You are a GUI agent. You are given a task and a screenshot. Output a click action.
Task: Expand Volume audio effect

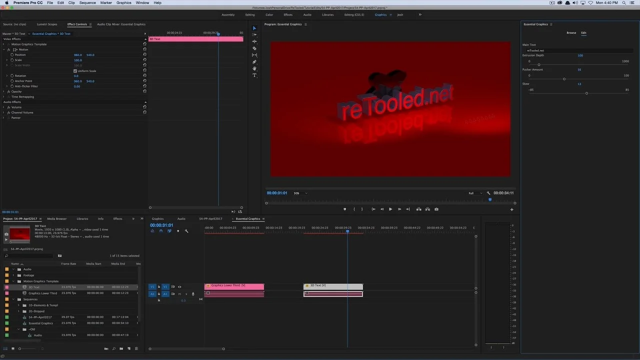(x=3, y=107)
